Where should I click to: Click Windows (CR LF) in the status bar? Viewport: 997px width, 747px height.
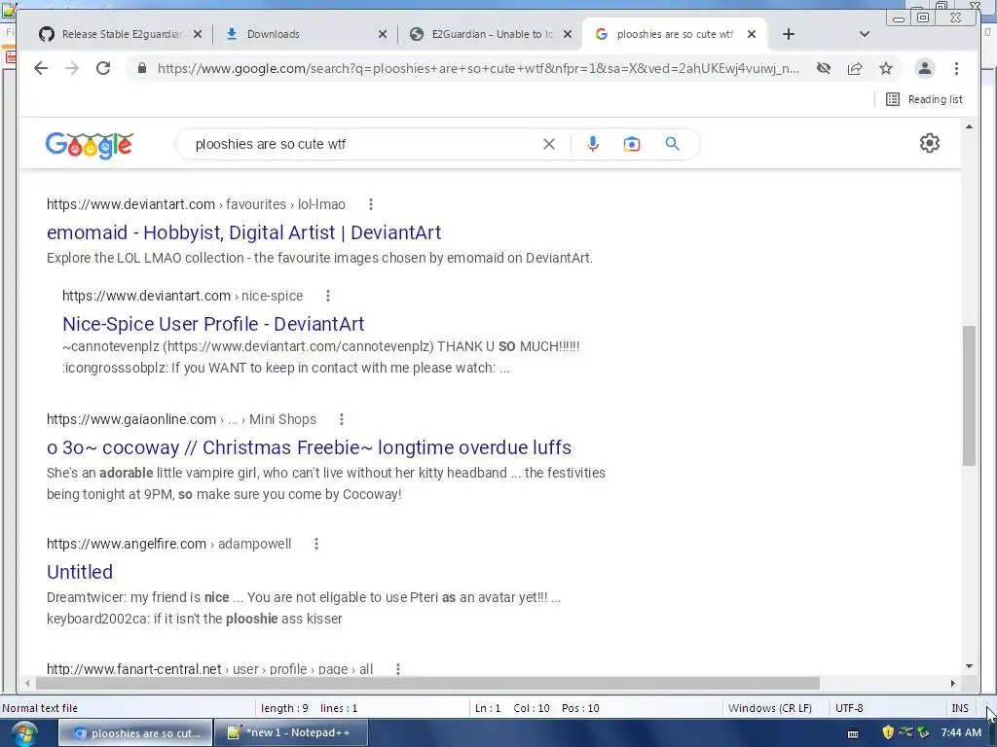(x=770, y=708)
